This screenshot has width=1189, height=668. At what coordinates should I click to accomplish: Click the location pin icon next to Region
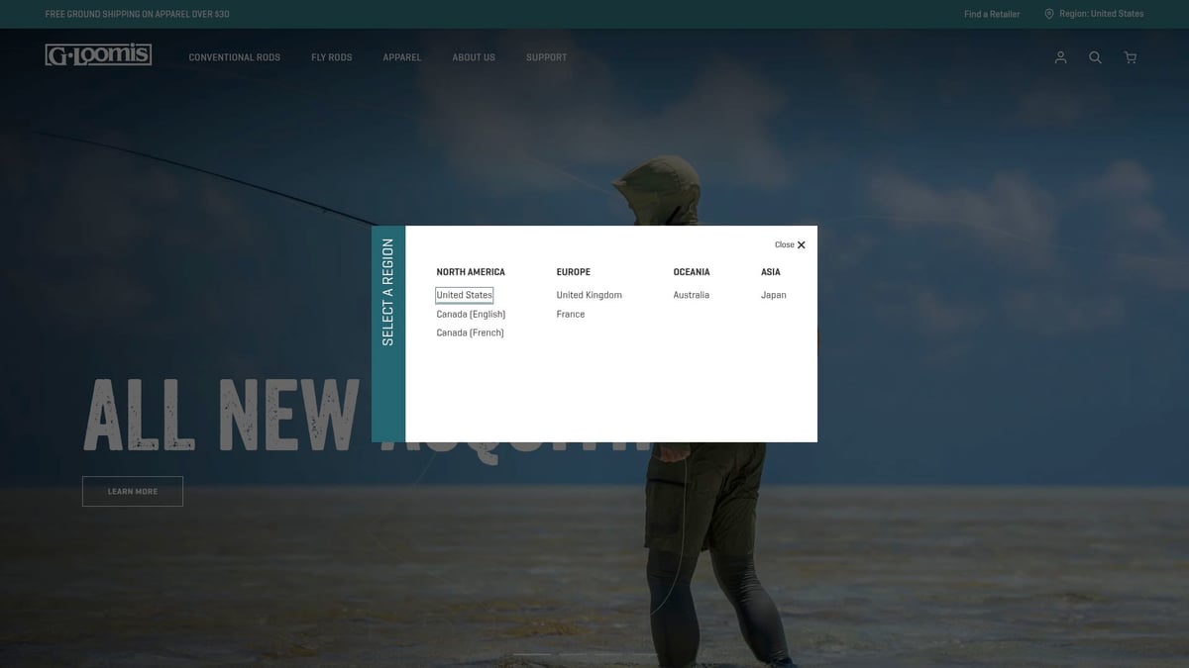1048,13
